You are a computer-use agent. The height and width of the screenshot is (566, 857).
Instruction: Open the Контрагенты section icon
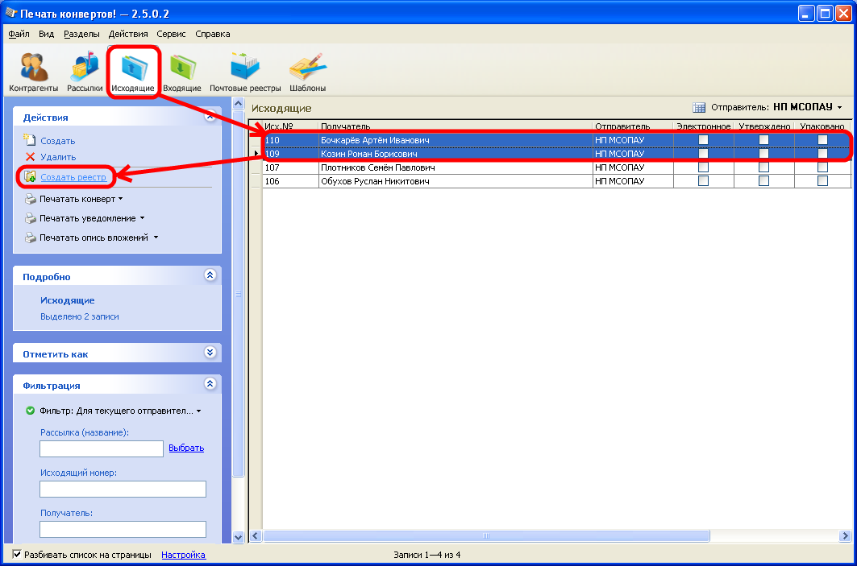33,68
